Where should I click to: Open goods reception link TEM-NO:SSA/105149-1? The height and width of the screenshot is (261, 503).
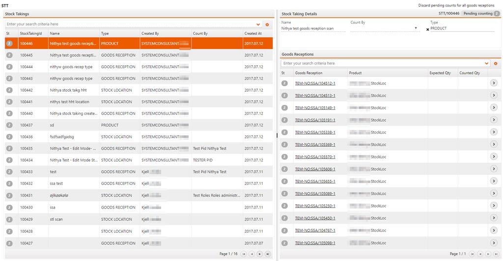315,108
